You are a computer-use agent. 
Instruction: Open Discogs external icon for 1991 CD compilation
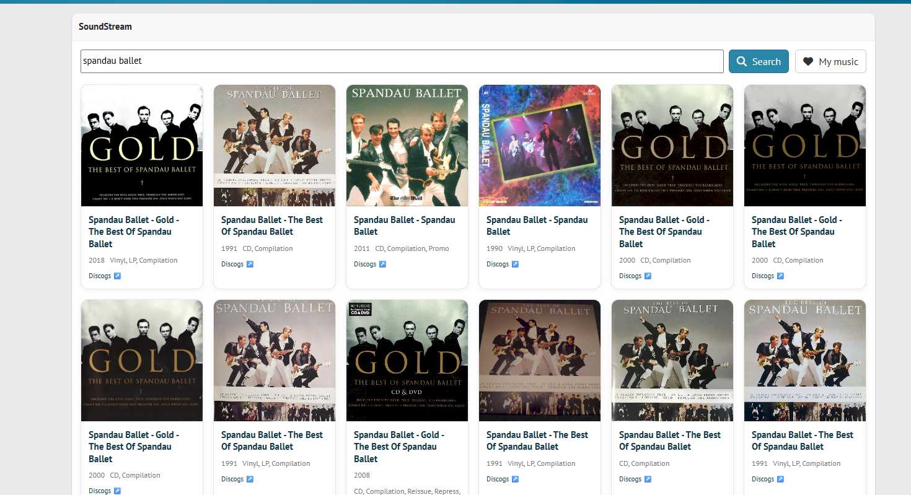(x=250, y=264)
